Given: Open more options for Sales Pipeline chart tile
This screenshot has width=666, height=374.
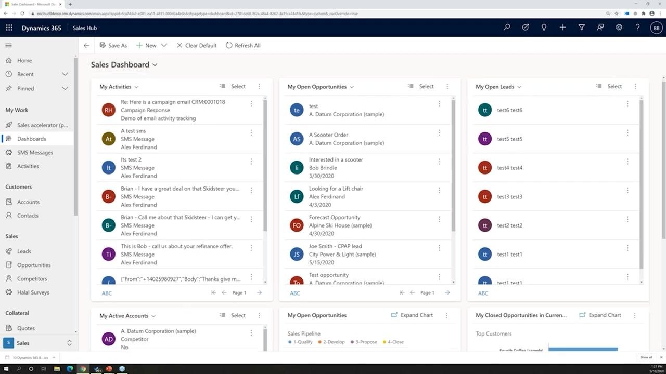Looking at the screenshot, I should (446, 315).
